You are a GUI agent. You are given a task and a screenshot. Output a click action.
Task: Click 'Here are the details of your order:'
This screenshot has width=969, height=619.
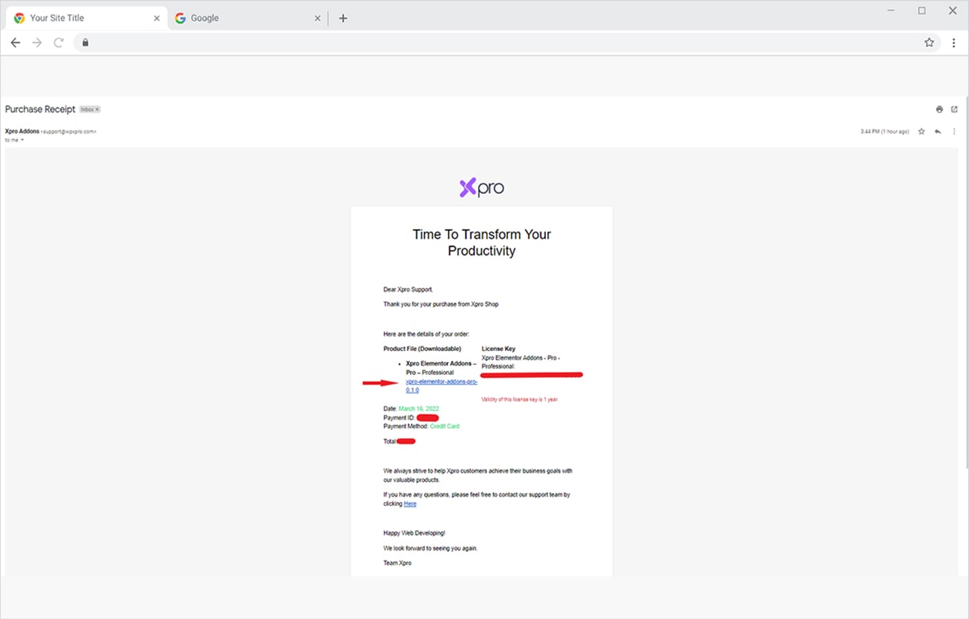pos(426,334)
